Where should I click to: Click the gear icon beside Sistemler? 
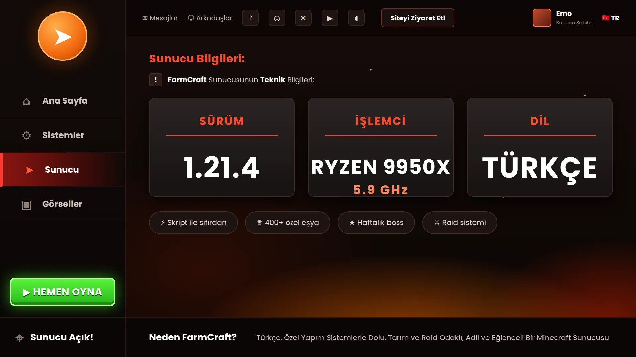coord(26,135)
